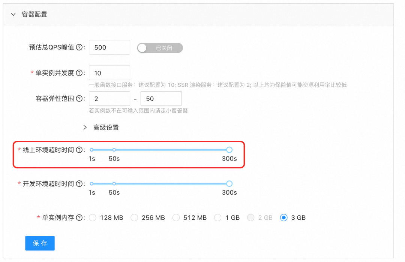The height and width of the screenshot is (262, 405).
Task: Click the 保存 save button
Action: coord(40,243)
